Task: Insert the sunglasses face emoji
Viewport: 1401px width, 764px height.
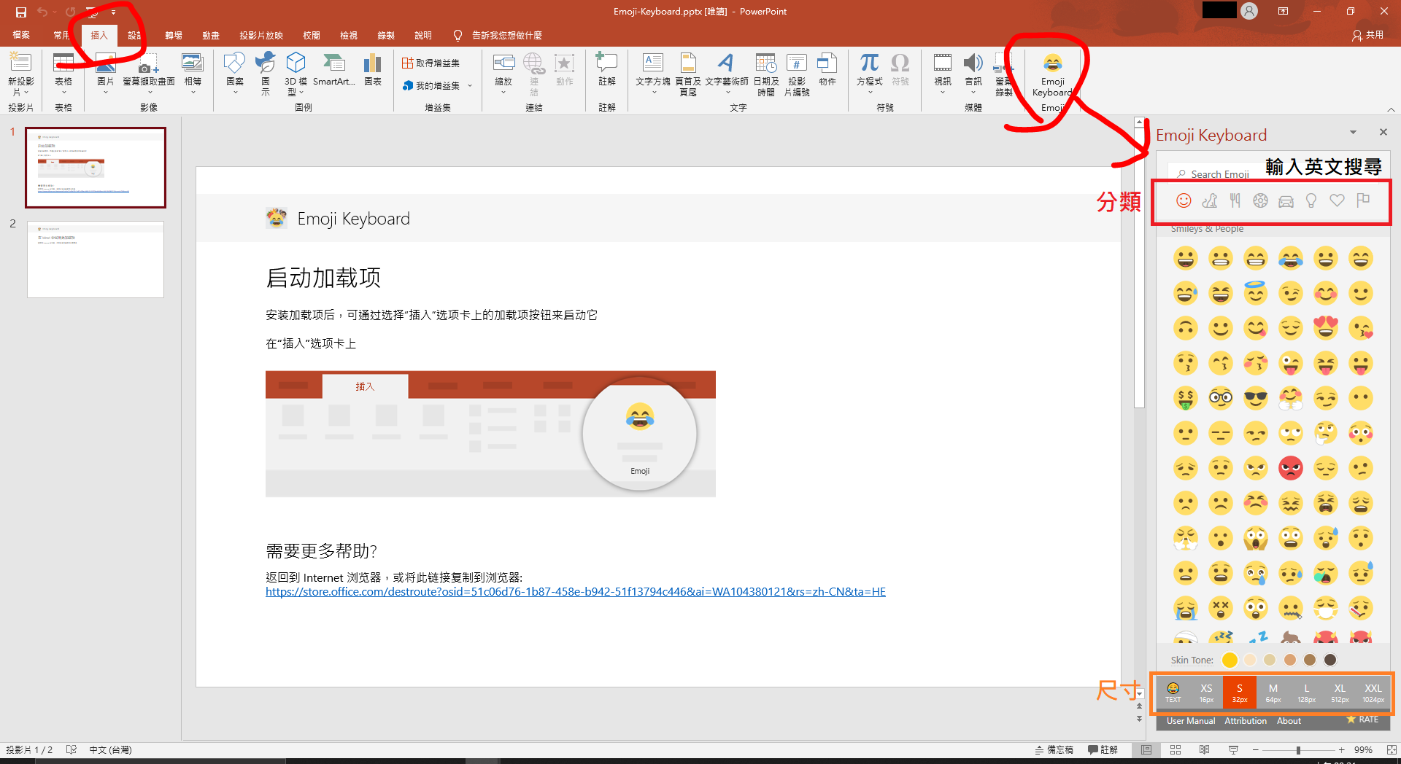Action: pos(1256,398)
